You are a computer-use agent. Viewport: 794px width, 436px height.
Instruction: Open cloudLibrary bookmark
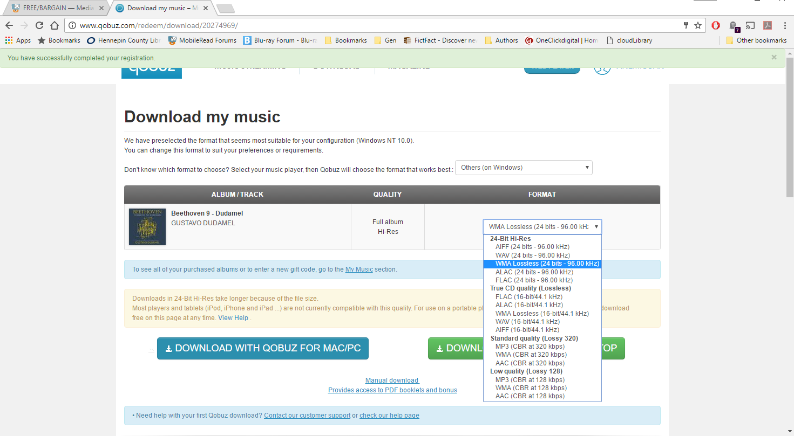coord(629,40)
